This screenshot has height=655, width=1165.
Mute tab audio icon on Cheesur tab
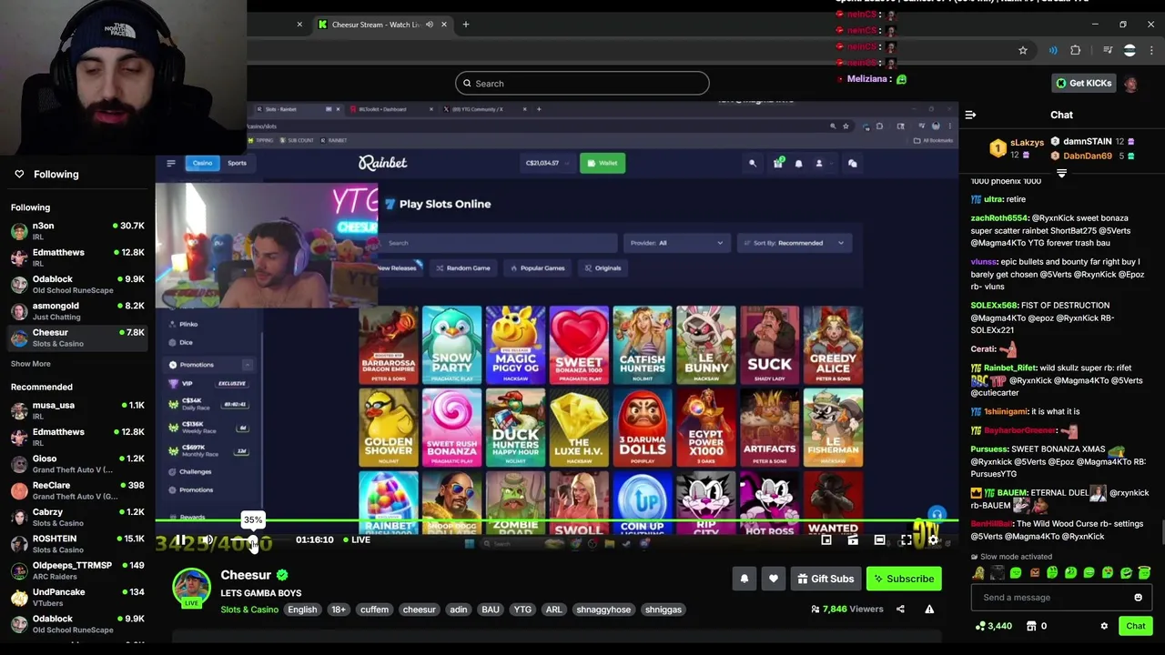click(x=430, y=25)
